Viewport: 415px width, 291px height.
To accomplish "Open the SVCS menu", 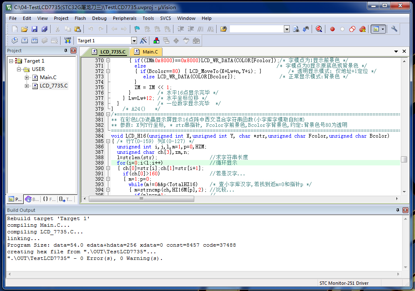I will tap(166, 18).
